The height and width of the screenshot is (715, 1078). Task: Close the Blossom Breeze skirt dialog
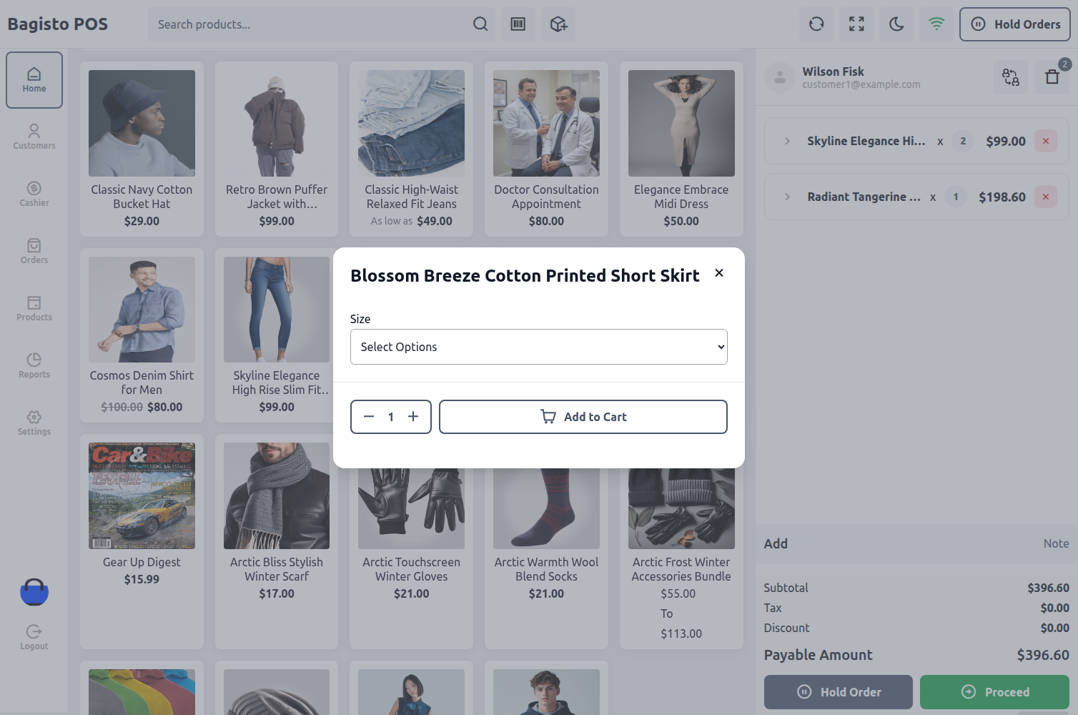(719, 273)
